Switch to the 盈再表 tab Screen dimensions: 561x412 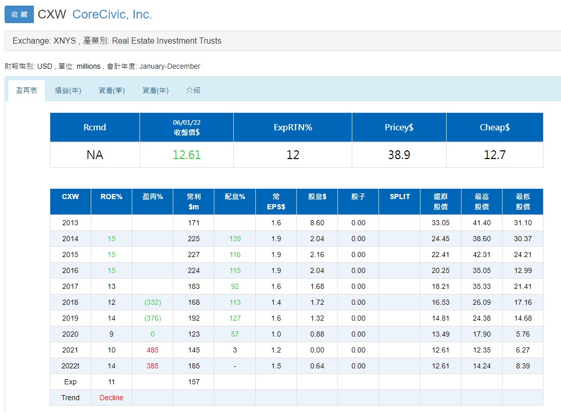(26, 90)
